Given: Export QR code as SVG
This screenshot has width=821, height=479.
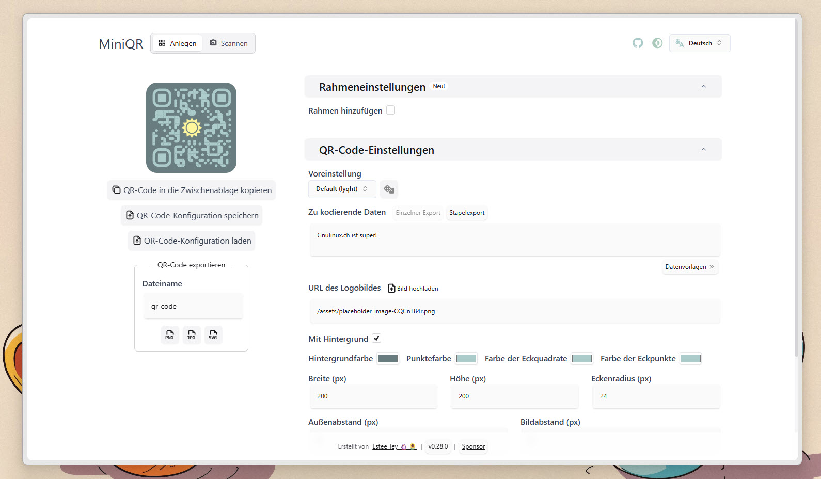Looking at the screenshot, I should click(213, 335).
